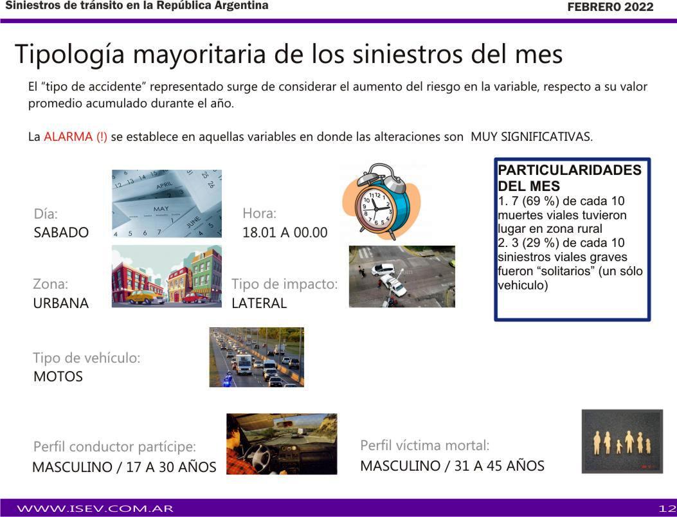The width and height of the screenshot is (677, 517).
Task: Click MASCULINO / 17 A 30 AÑOS text
Action: tap(124, 467)
